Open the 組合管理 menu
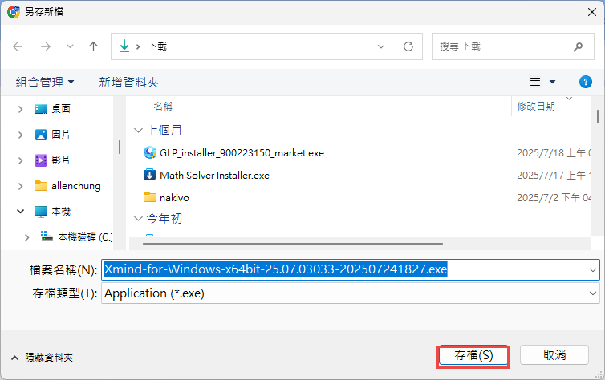The height and width of the screenshot is (380, 605). click(x=45, y=82)
